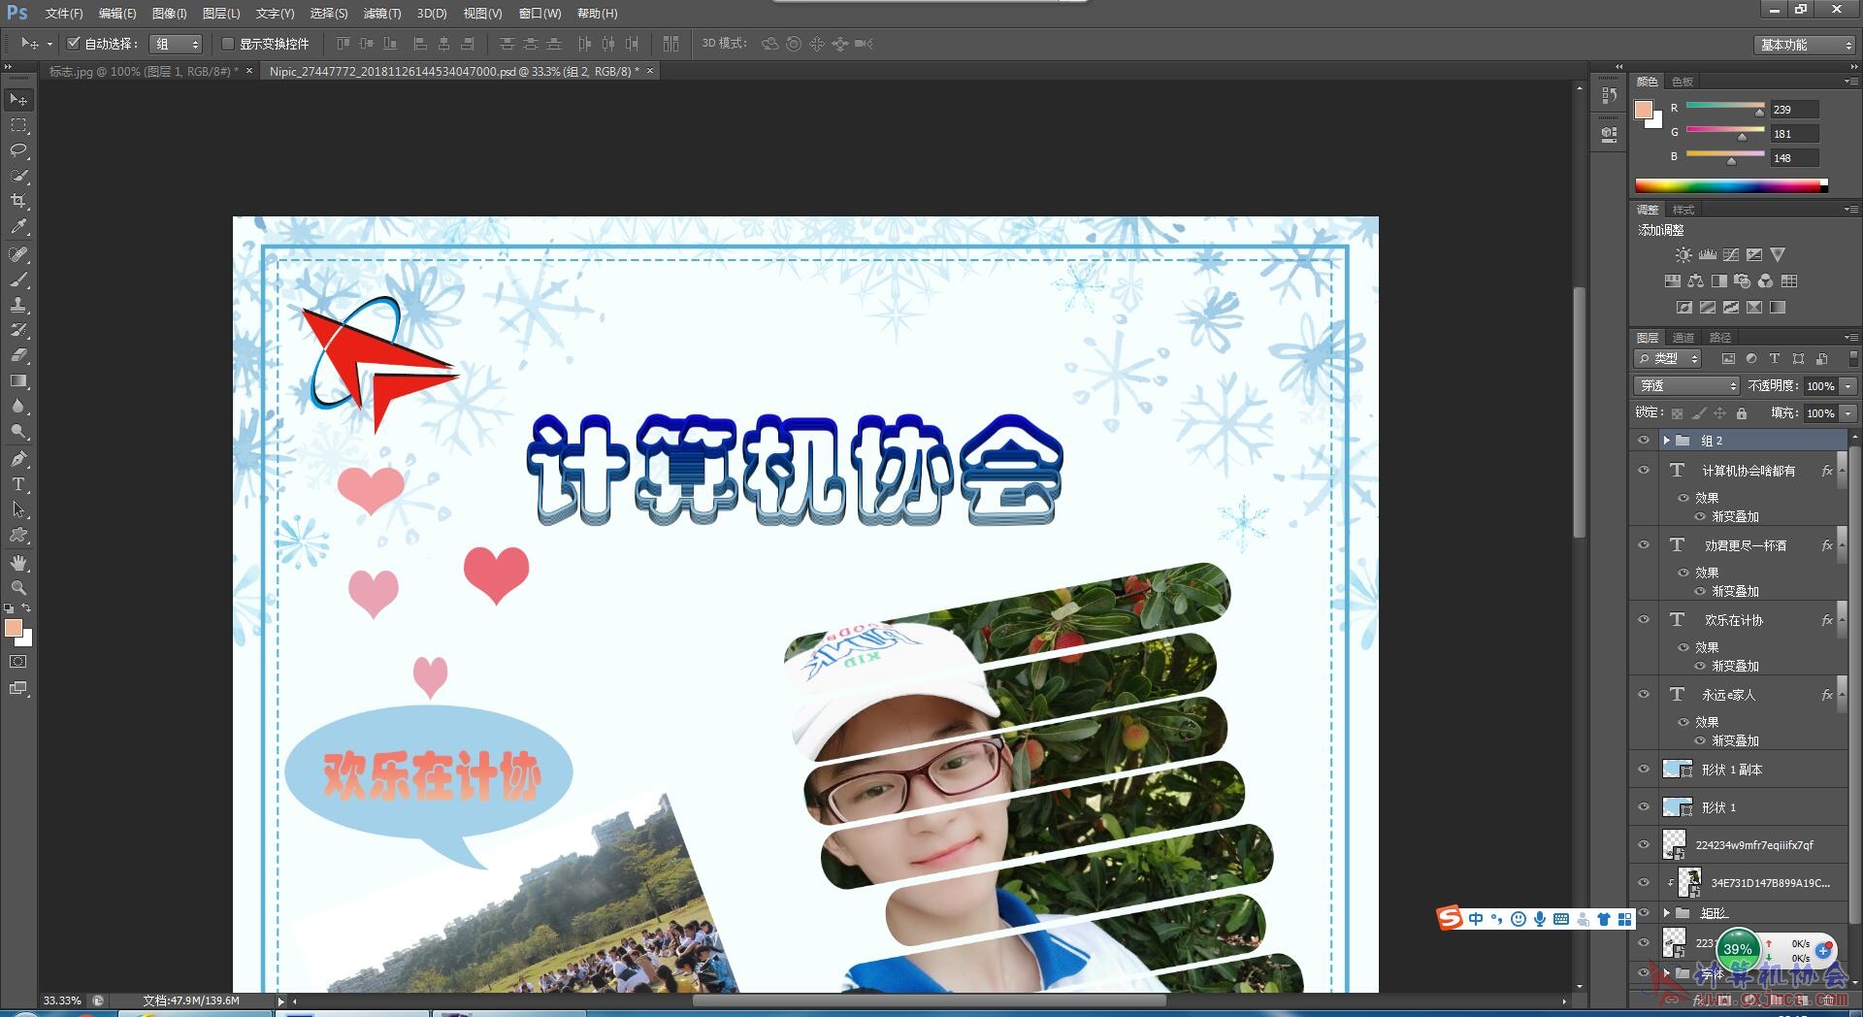
Task: Add a Levels adjustment
Action: click(x=1708, y=255)
